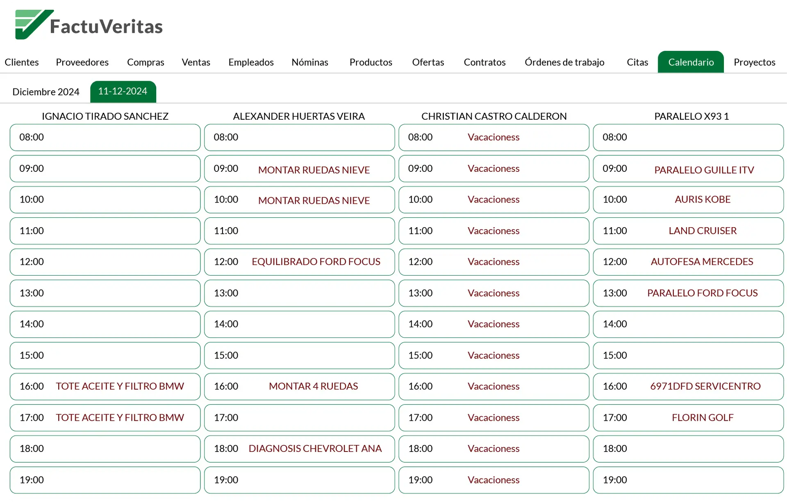The height and width of the screenshot is (504, 787).
Task: Open Christian's 19:00 Vacacioness entry
Action: 494,480
